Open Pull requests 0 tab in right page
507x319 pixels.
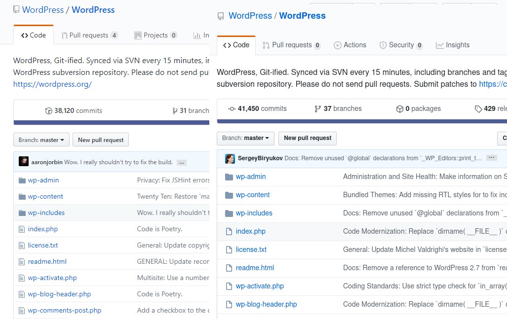292,45
